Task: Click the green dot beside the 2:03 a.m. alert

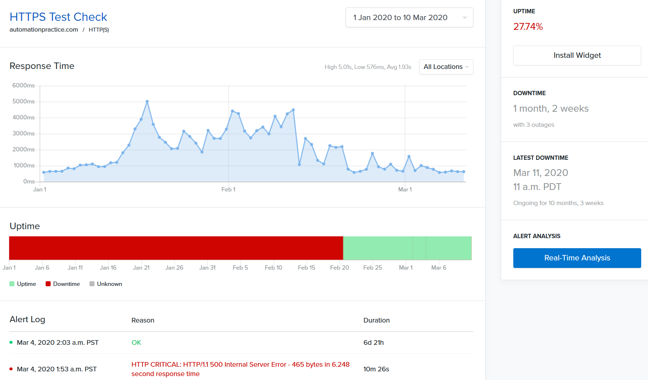Action: pos(11,342)
